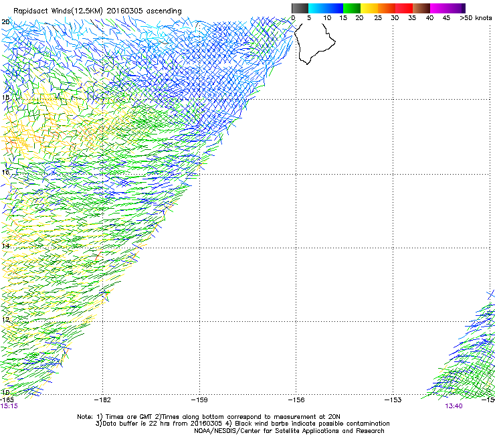Click the magenta 40-45 knots legend color
The width and height of the screenshot is (495, 435).
tap(439, 8)
